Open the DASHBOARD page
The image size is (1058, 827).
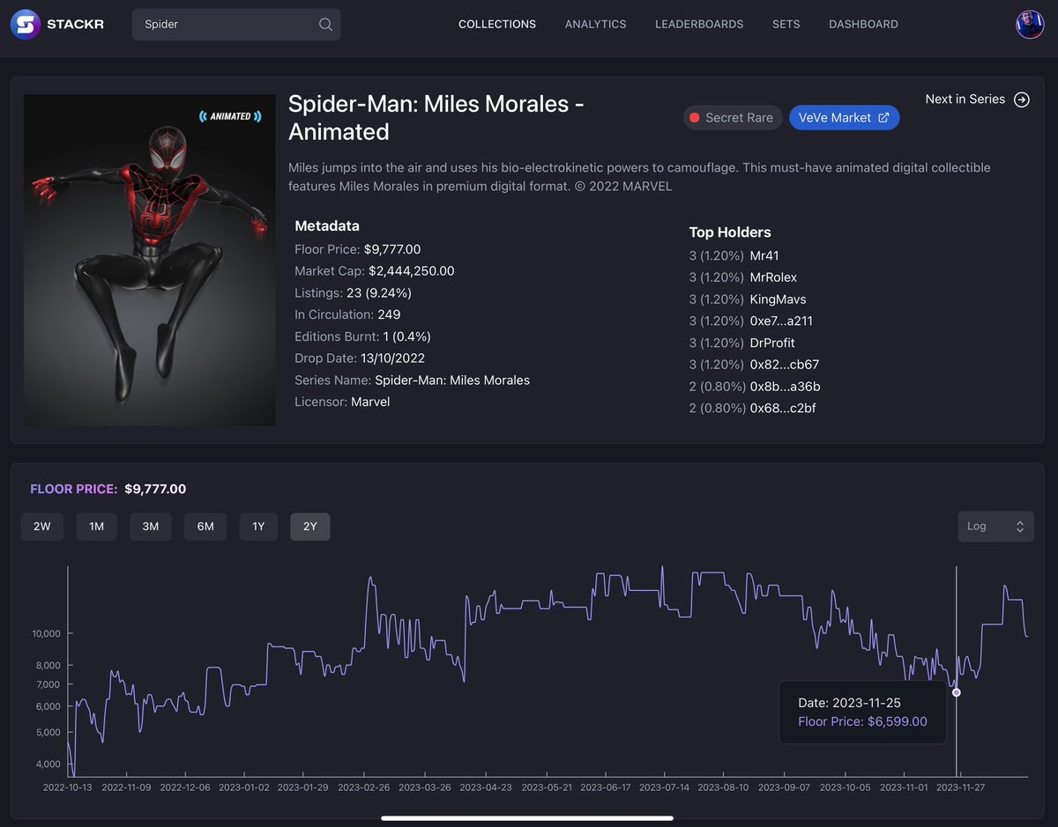tap(863, 24)
